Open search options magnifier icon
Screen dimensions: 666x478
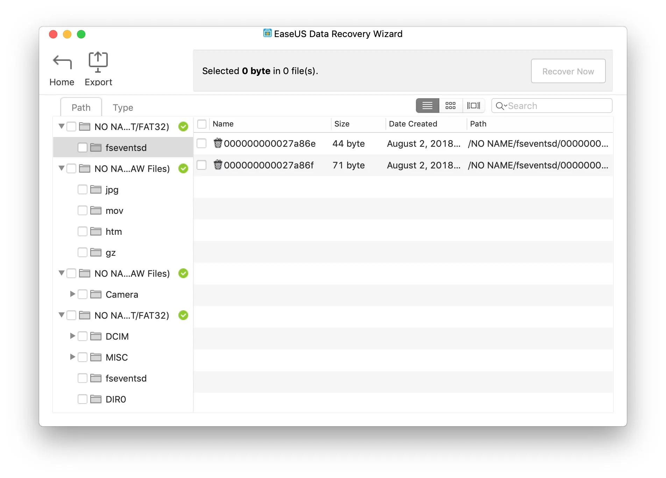[501, 106]
